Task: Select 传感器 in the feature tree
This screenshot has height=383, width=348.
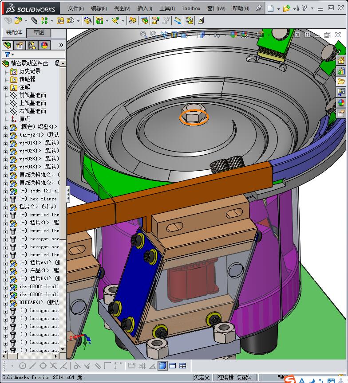Action: pyautogui.click(x=27, y=79)
